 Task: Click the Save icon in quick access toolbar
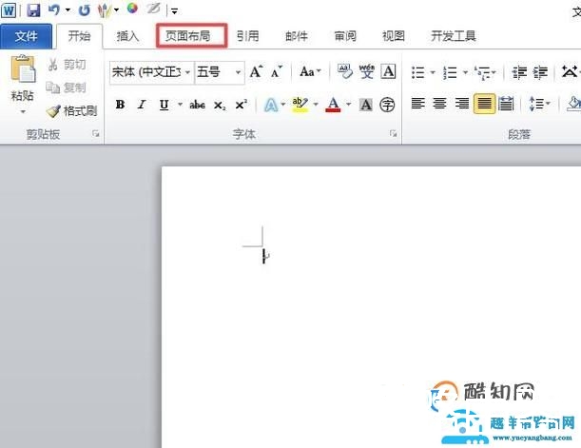[33, 10]
